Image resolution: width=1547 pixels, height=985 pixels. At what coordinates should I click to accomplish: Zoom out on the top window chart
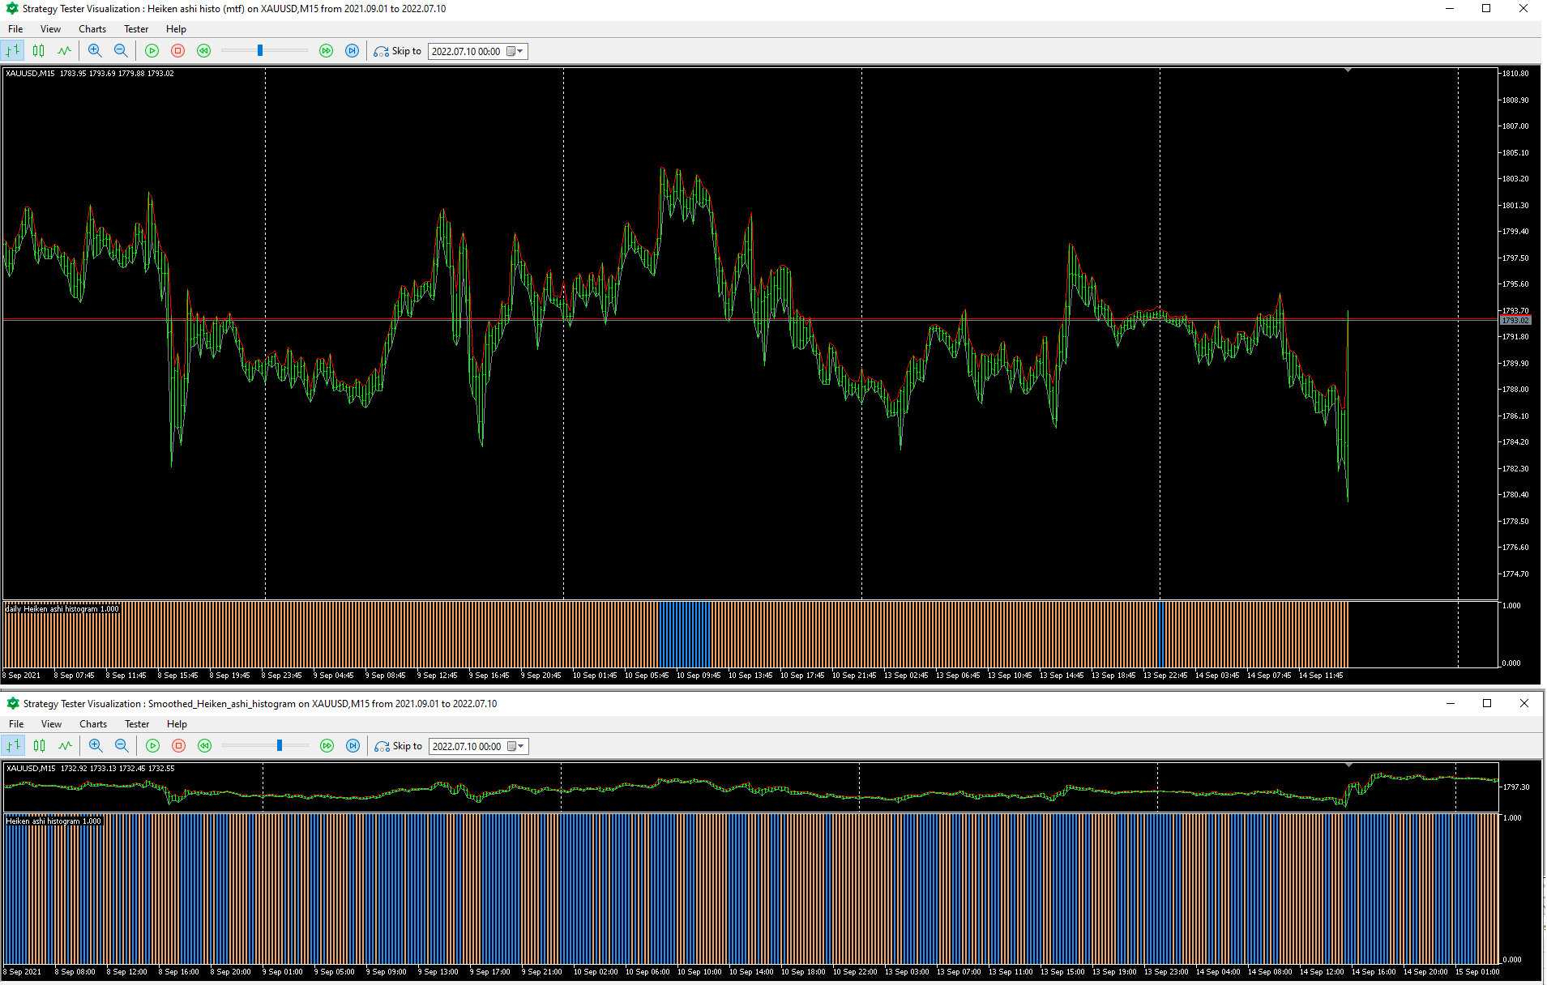[x=121, y=51]
